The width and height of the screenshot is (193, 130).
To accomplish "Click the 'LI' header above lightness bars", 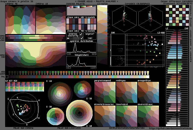I will (x=167, y=28).
